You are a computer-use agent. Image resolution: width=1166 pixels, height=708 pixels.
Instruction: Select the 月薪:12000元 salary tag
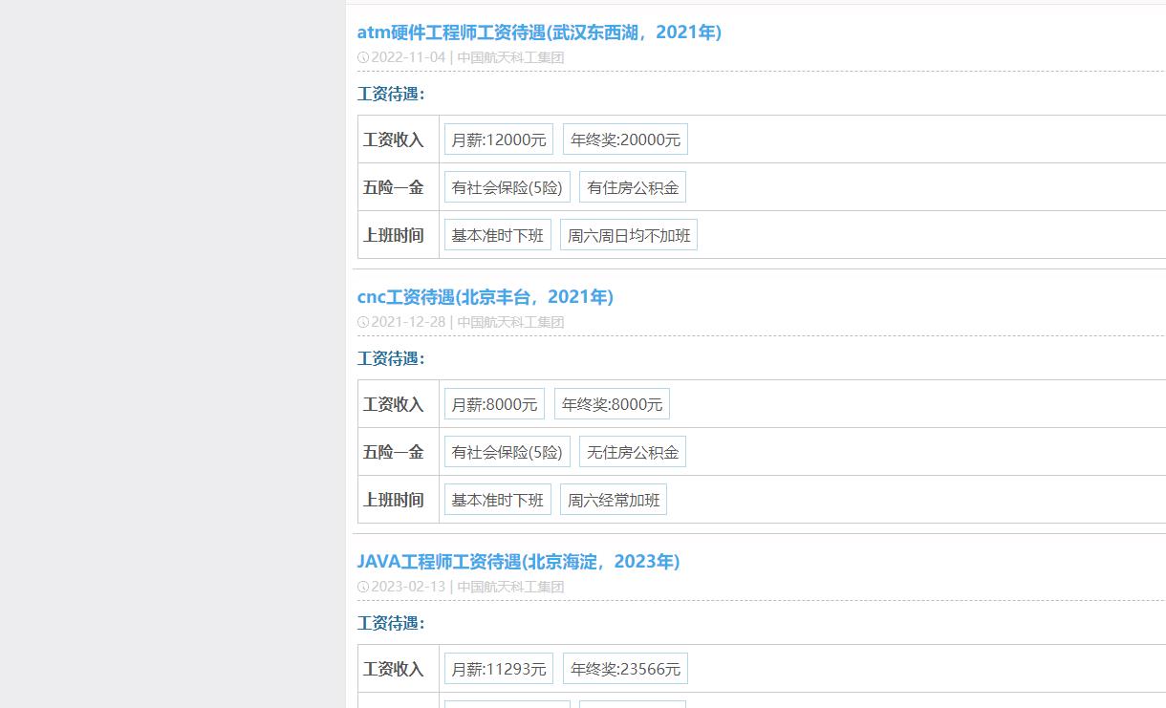[x=498, y=139]
